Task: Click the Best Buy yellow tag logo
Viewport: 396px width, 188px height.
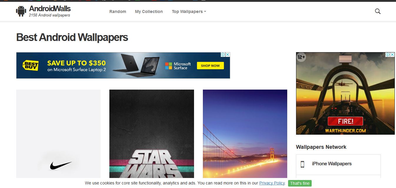Action: [x=31, y=65]
